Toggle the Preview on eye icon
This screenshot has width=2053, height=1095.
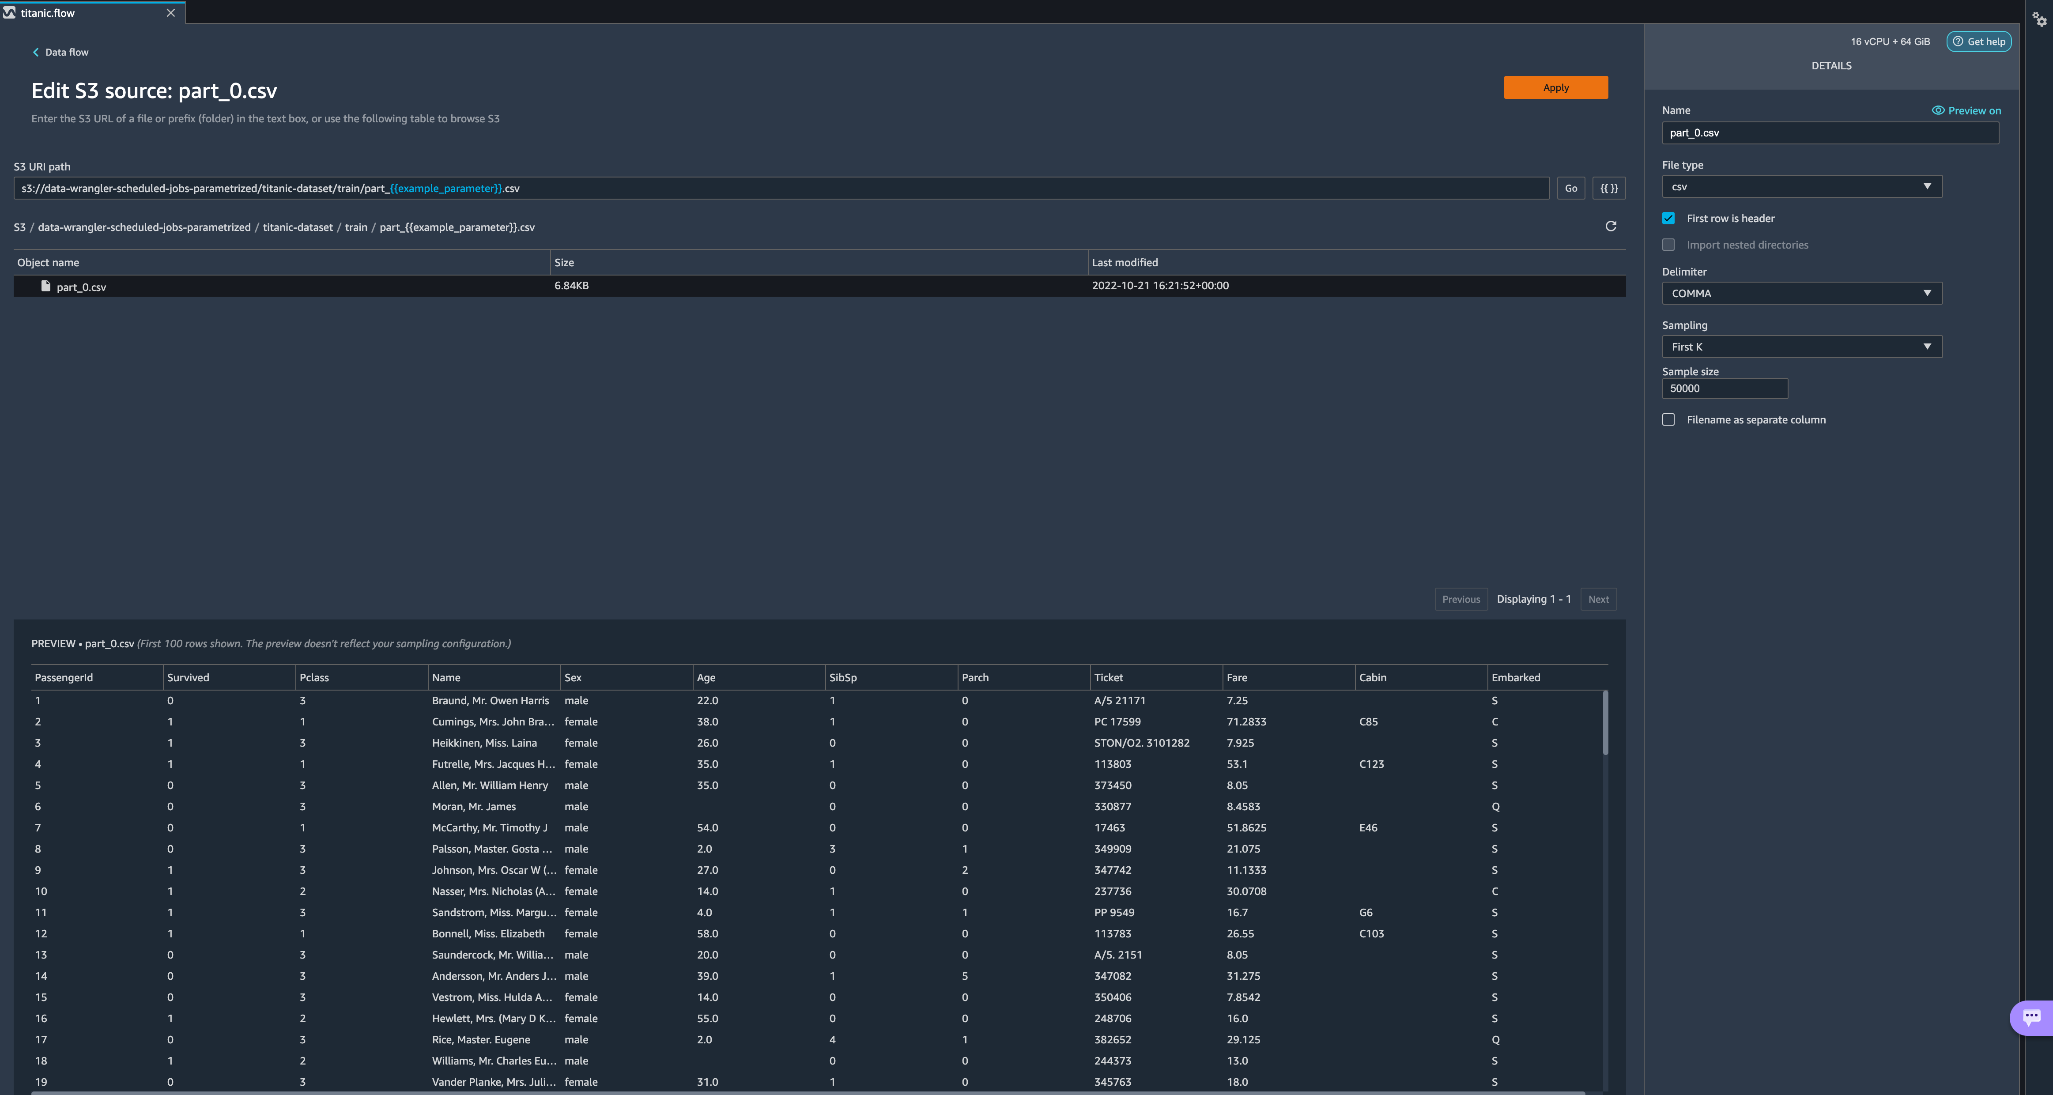point(1937,111)
